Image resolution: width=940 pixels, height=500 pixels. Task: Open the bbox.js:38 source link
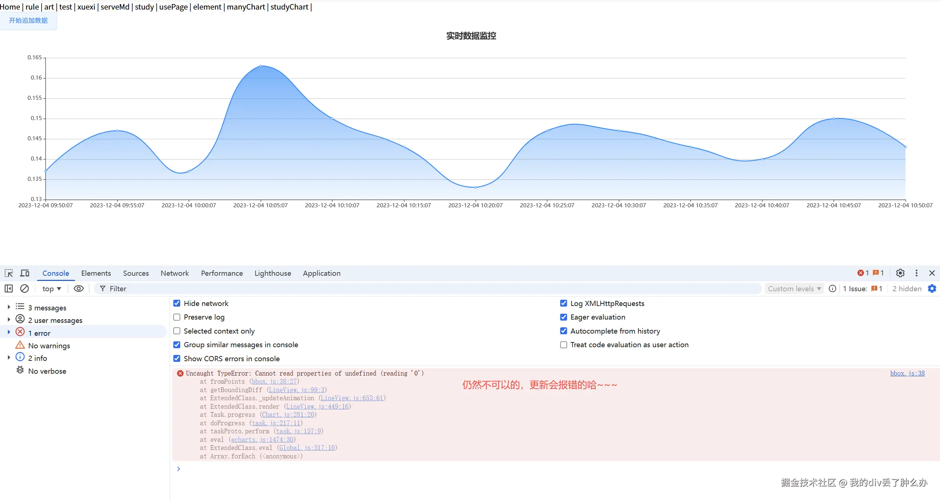click(907, 373)
